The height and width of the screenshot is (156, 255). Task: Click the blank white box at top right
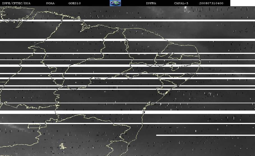tap(242, 3)
